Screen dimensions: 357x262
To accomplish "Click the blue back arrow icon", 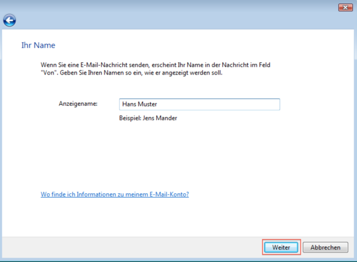I will 9,21.
